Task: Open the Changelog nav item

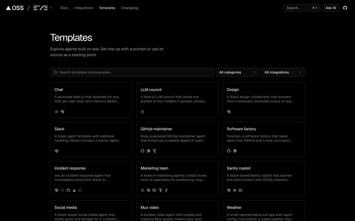Action: pos(130,8)
